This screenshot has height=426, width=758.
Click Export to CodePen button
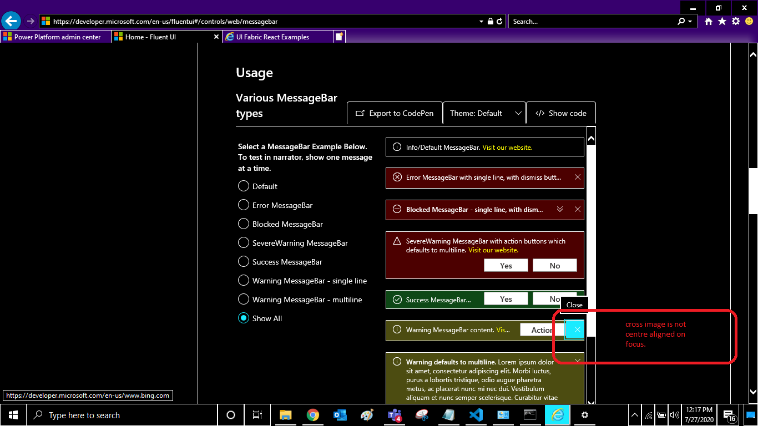click(x=395, y=113)
